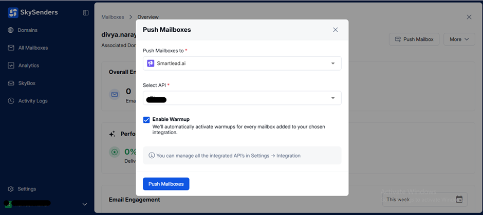483x215 pixels.
Task: Click the Push Mailboxes dialog title
Action: pos(167,30)
